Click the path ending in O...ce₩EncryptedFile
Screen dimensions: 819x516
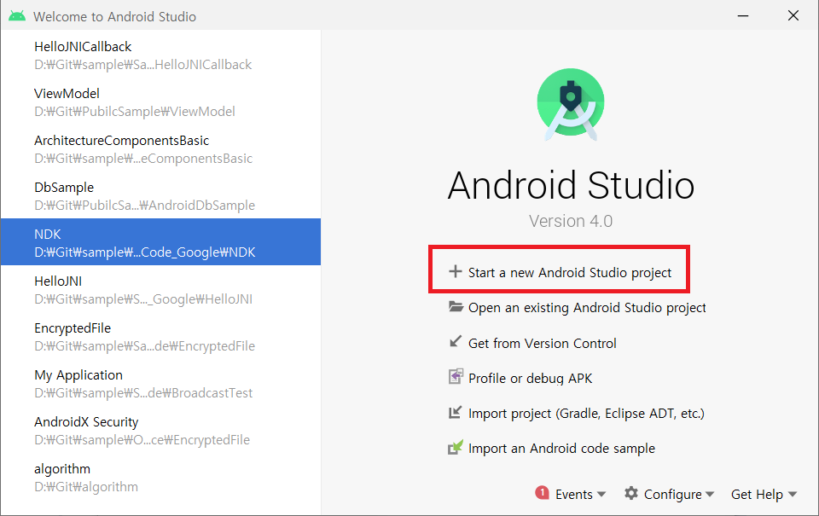(x=142, y=440)
